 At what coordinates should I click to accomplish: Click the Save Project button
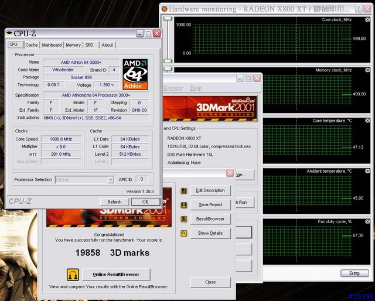point(210,204)
